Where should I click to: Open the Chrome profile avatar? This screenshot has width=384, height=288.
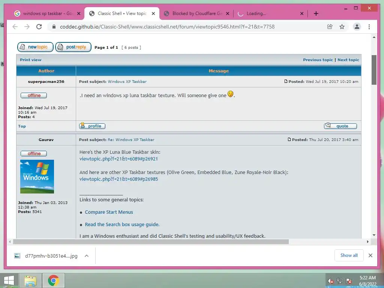[357, 27]
